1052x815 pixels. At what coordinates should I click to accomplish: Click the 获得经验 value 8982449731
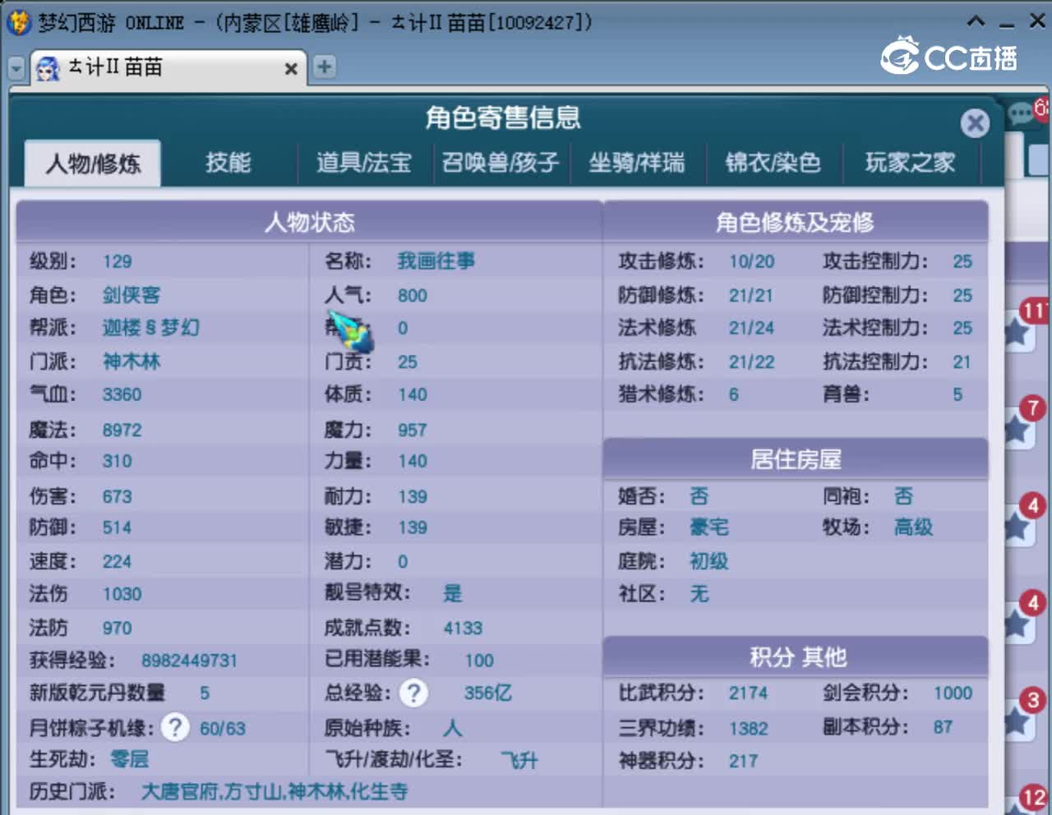189,661
